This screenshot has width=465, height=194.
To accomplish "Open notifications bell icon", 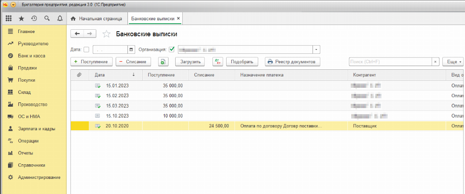I will click(59, 18).
